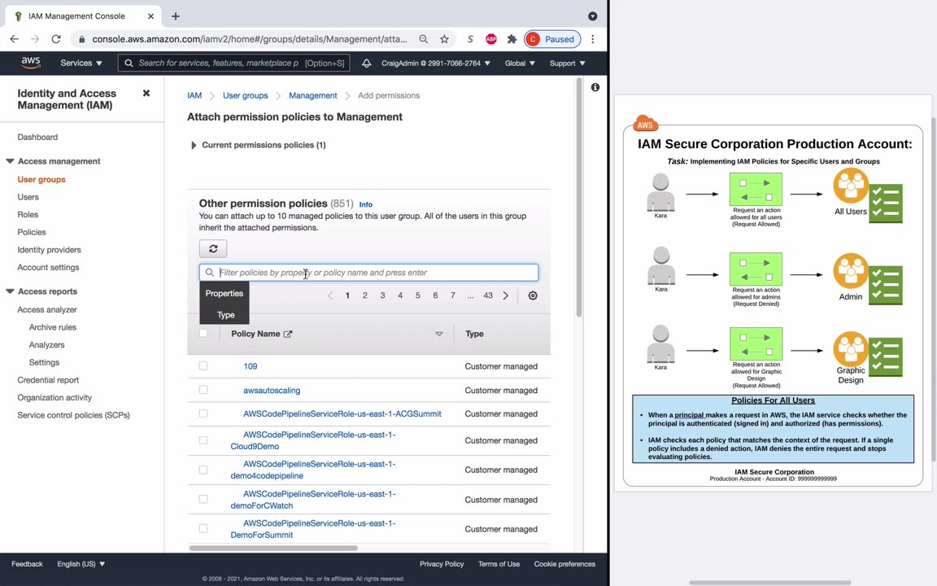937x586 pixels.
Task: Select checkbox for Cloud9Demo pipeline role
Action: point(203,440)
